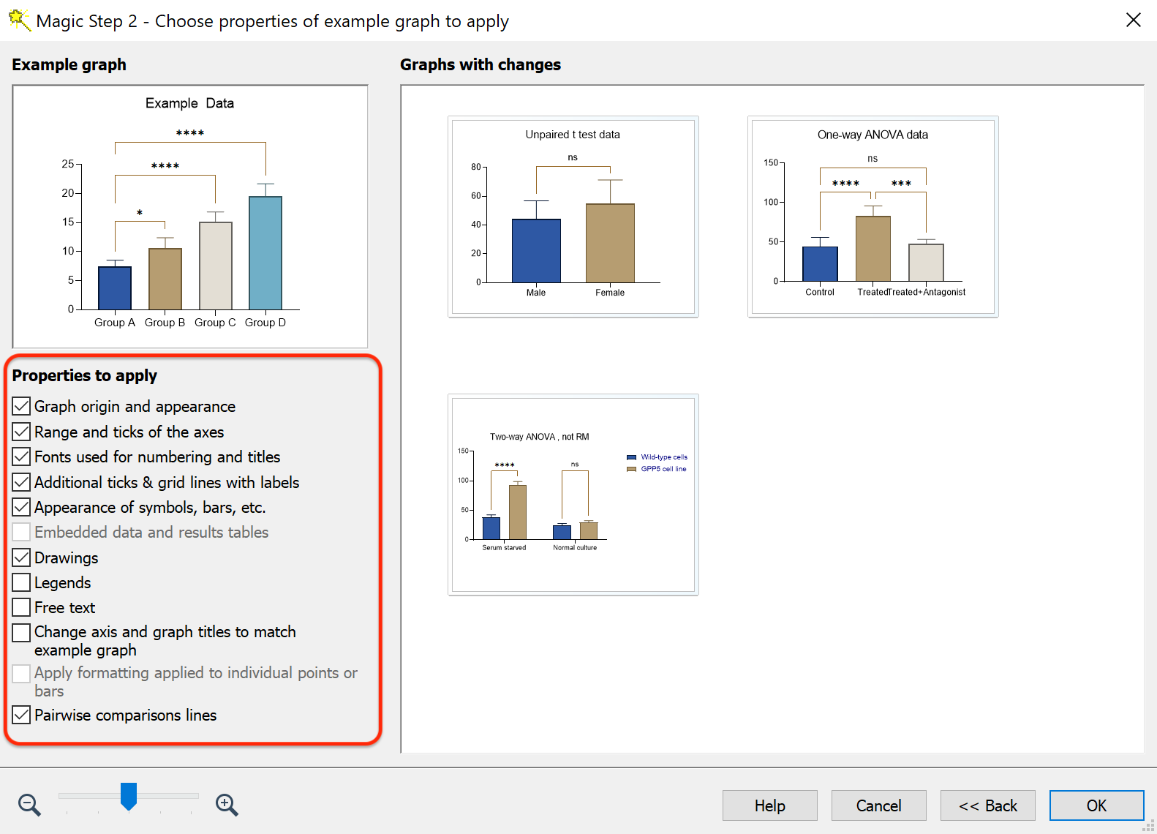Screen dimensions: 1157x834
Task: Click the zoom slider handle
Action: (129, 796)
